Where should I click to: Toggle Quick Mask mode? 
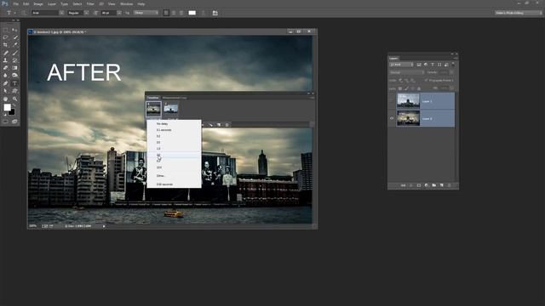pos(5,122)
